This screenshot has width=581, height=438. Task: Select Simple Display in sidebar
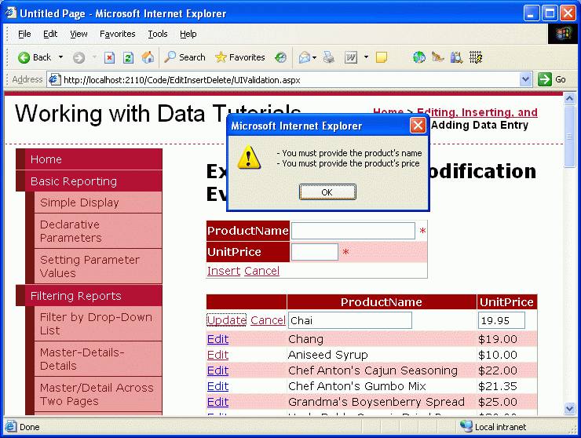[79, 203]
